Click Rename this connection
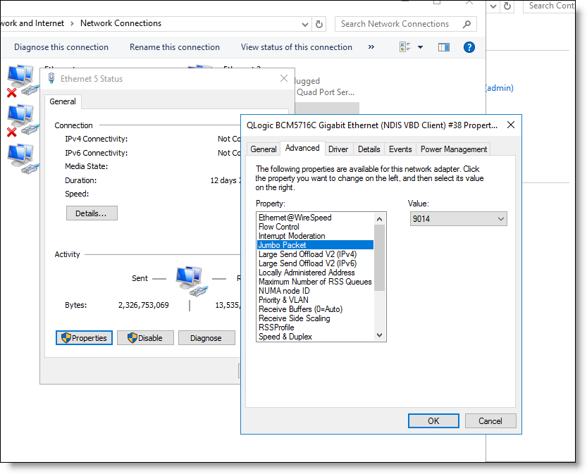The image size is (587, 474). pyautogui.click(x=175, y=47)
